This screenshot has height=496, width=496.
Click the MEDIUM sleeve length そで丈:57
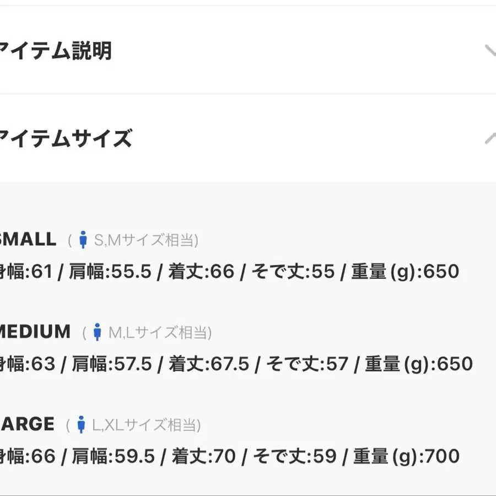(308, 364)
